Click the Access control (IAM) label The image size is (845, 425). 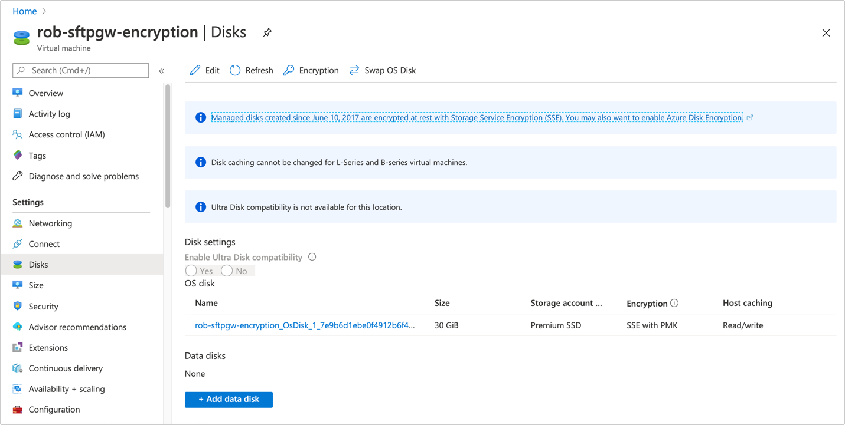(67, 134)
